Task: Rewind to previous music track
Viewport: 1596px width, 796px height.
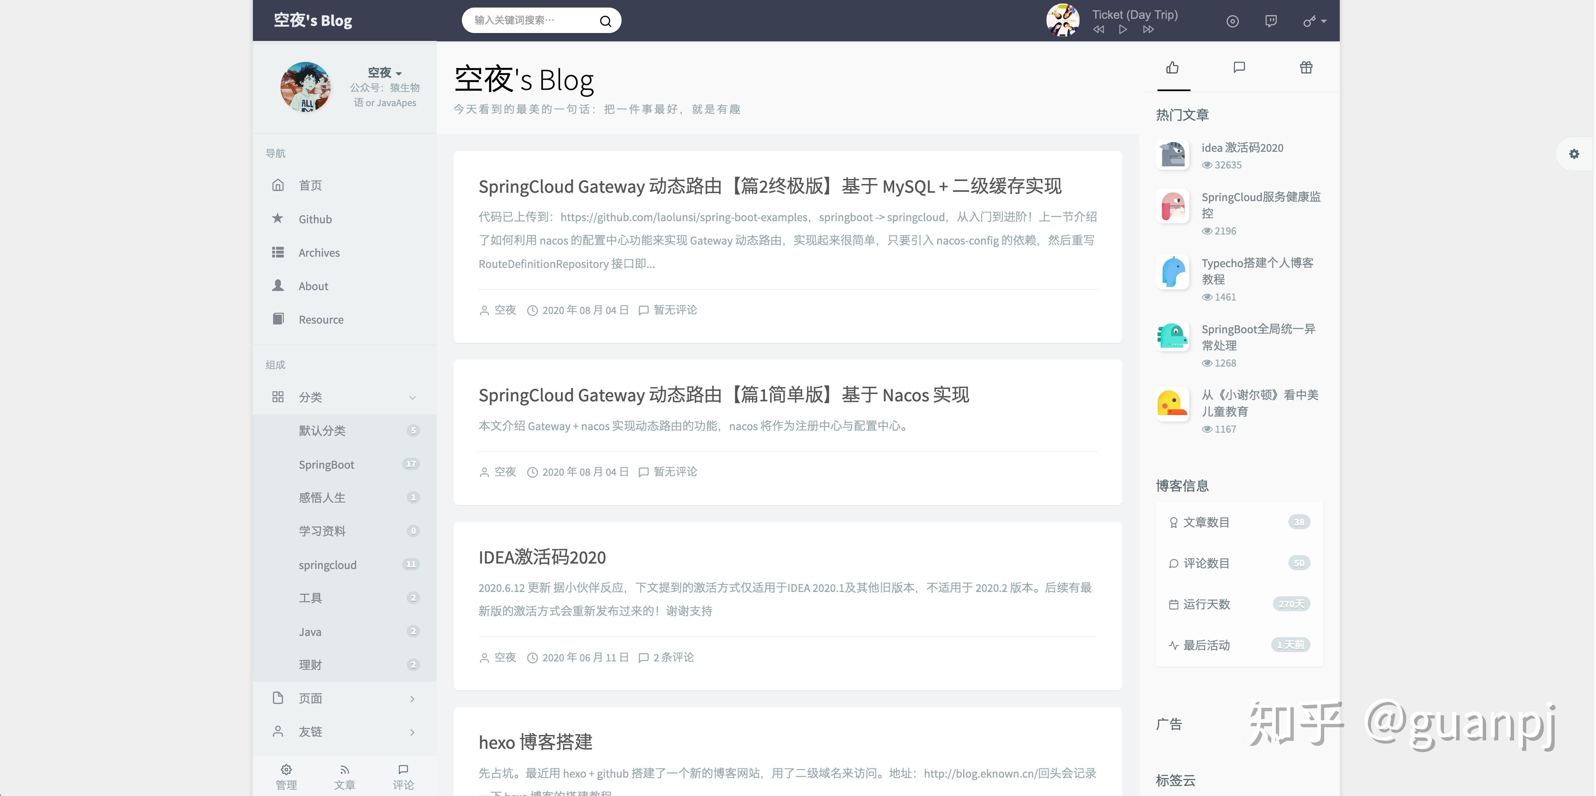Action: (1099, 29)
